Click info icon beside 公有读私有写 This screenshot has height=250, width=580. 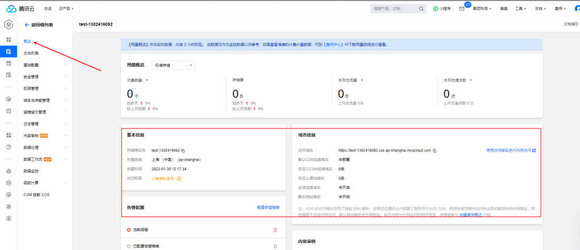(179, 178)
